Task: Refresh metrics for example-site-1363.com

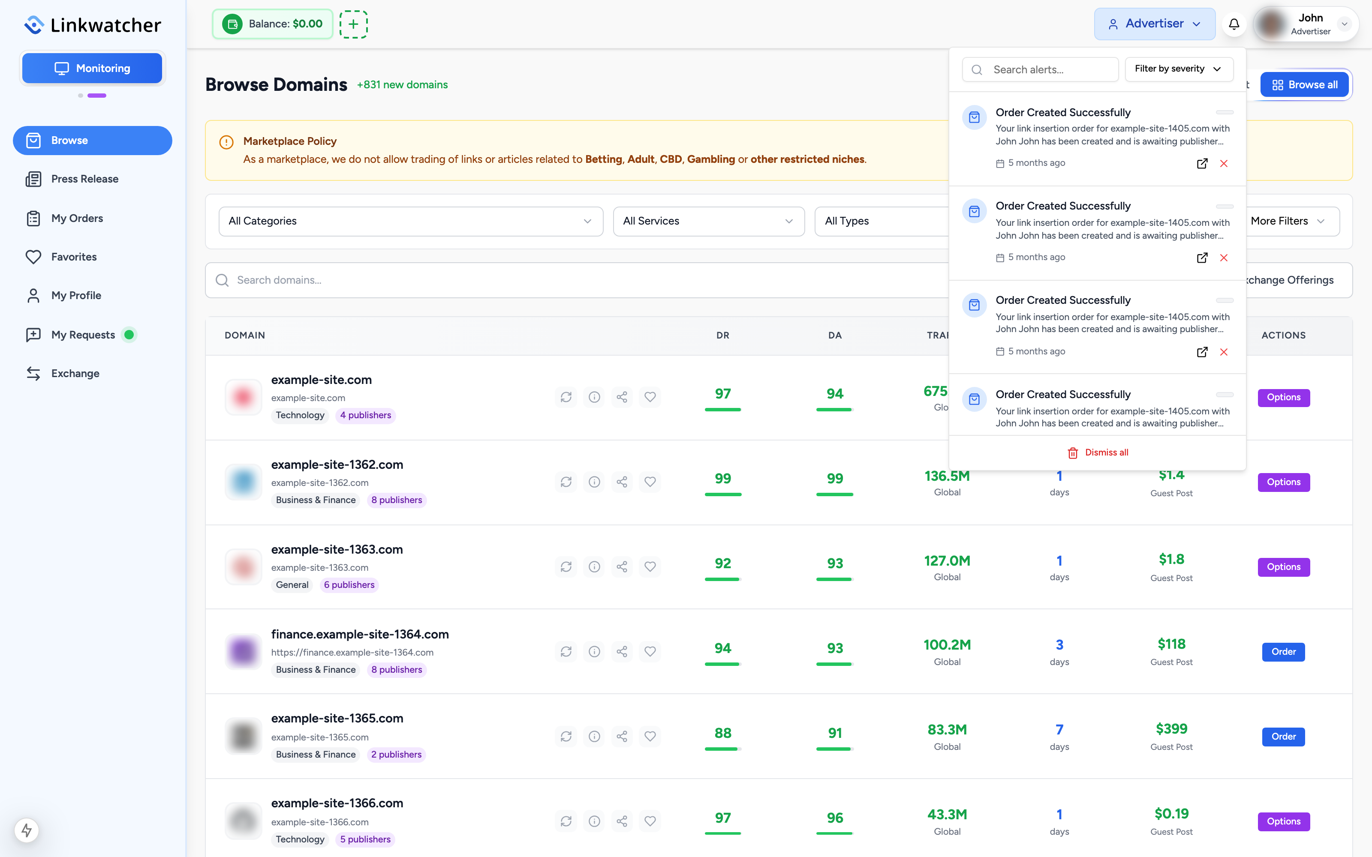Action: point(566,567)
